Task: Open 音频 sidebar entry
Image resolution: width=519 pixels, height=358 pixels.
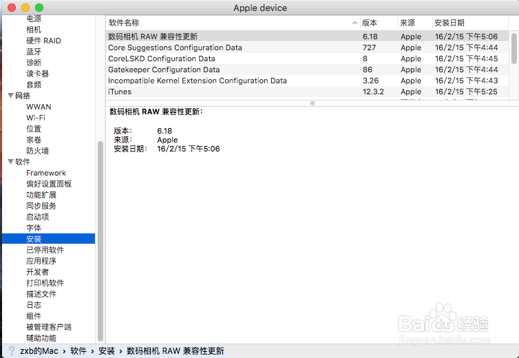Action: click(34, 85)
